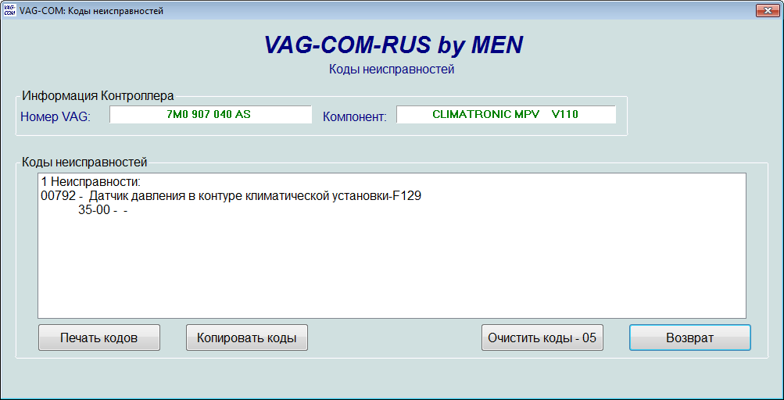784x400 pixels.
Task: Click the Компонент: label
Action: (354, 116)
